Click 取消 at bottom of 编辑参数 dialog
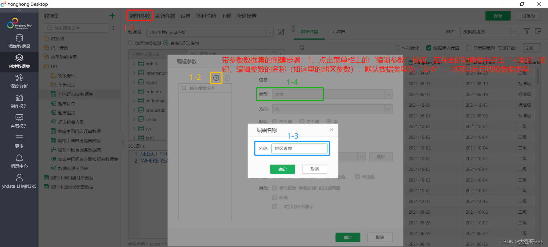Screen dimensions: 548x247 380,237
